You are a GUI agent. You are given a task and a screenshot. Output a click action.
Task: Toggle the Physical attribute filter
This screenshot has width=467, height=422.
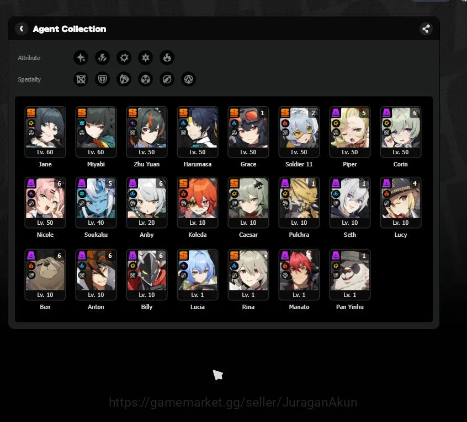click(124, 58)
